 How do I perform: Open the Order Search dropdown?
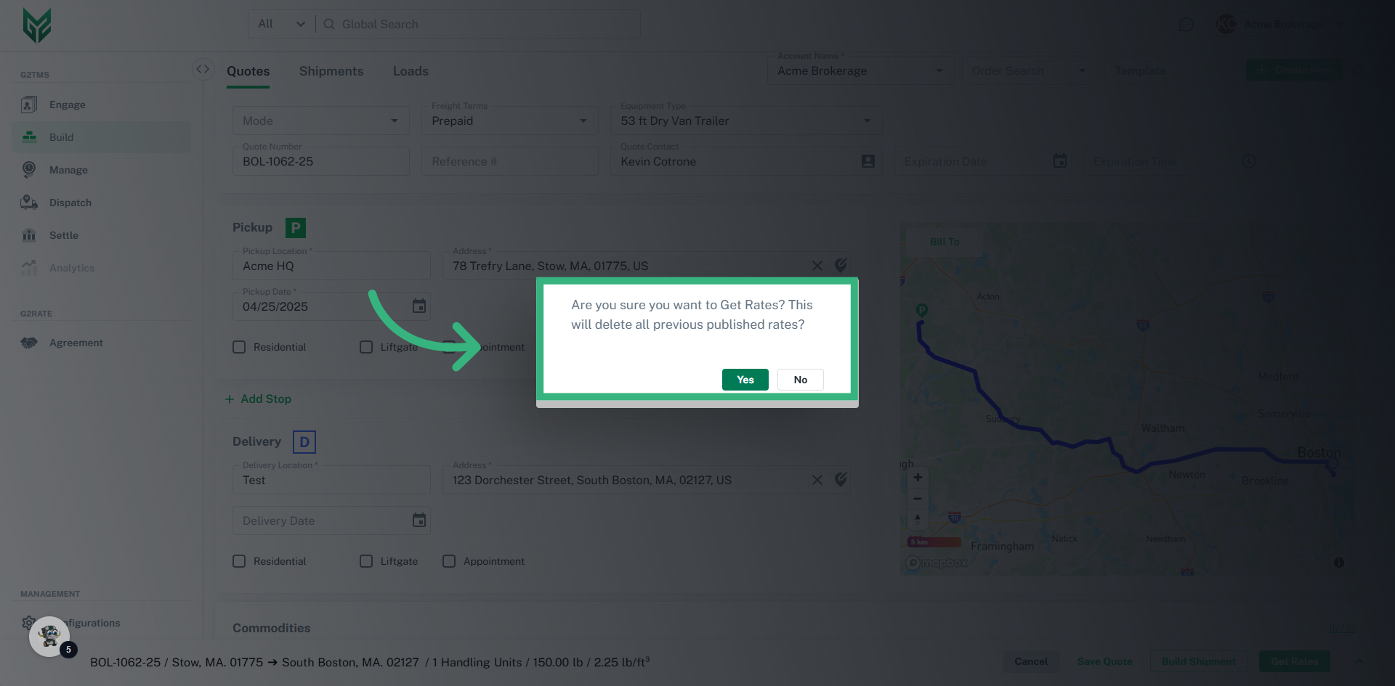click(x=1029, y=70)
